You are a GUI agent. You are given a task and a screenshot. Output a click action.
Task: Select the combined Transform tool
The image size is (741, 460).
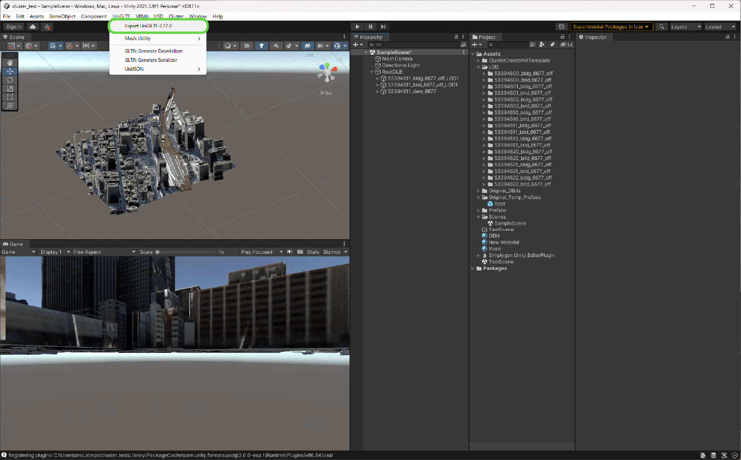pos(10,105)
